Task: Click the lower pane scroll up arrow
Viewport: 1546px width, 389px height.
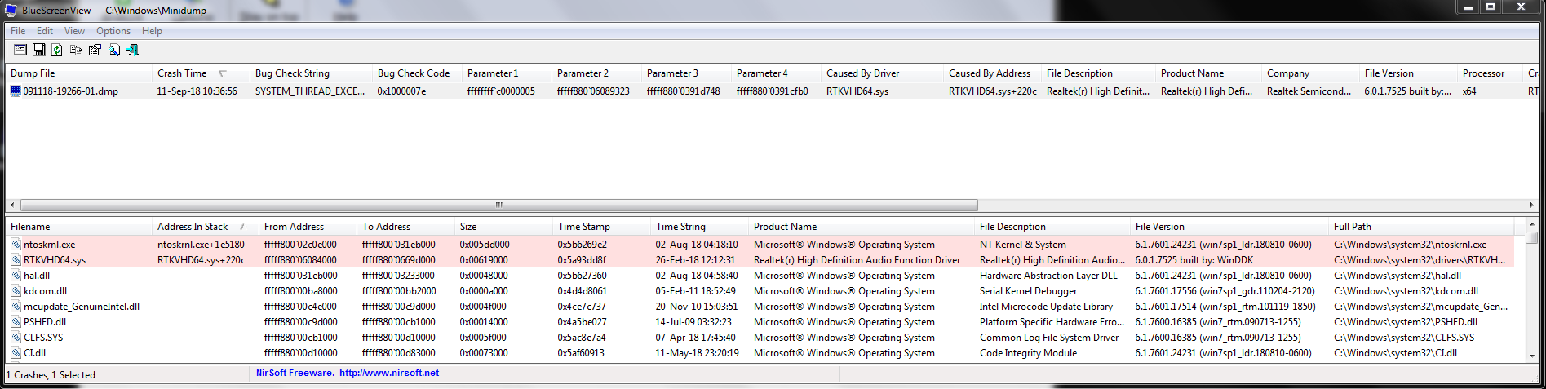Action: (x=1531, y=225)
